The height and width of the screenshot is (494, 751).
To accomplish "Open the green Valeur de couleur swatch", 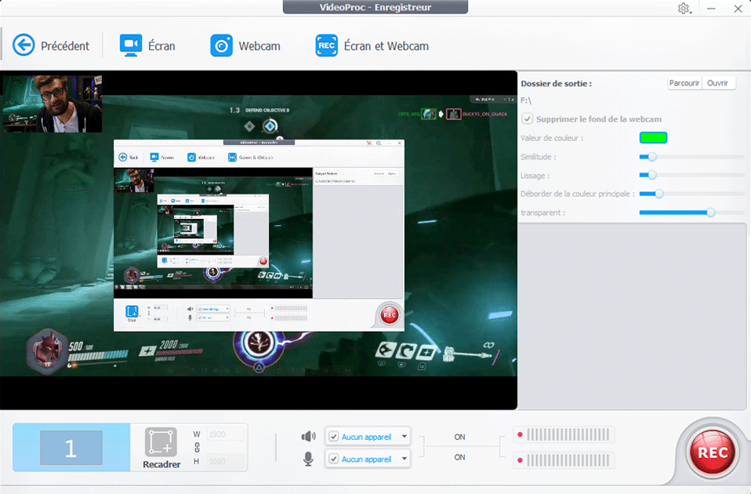I will tap(653, 138).
